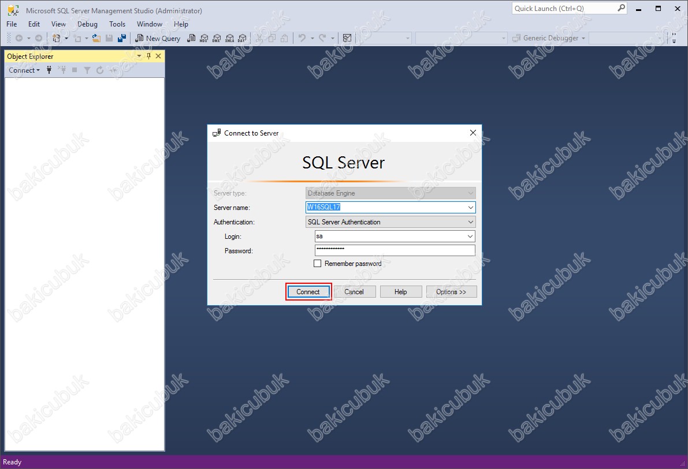Click the Options >> button
This screenshot has width=688, height=469.
coord(451,292)
